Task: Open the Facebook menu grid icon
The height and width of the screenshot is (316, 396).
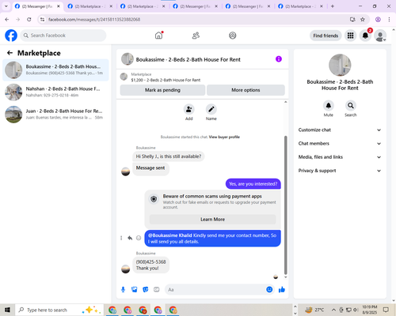Action: pos(350,36)
